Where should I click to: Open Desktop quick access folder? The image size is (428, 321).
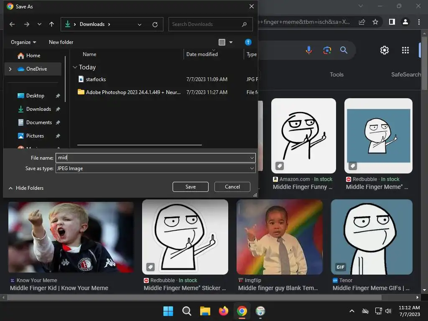(35, 96)
